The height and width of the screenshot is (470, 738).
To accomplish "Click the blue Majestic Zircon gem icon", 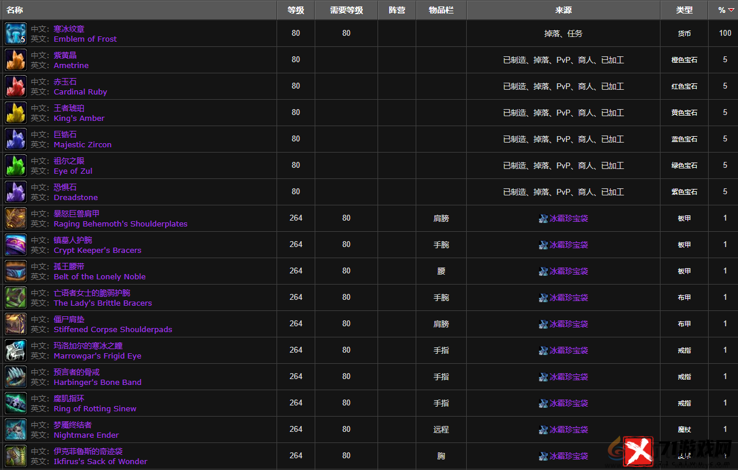I will tap(16, 139).
